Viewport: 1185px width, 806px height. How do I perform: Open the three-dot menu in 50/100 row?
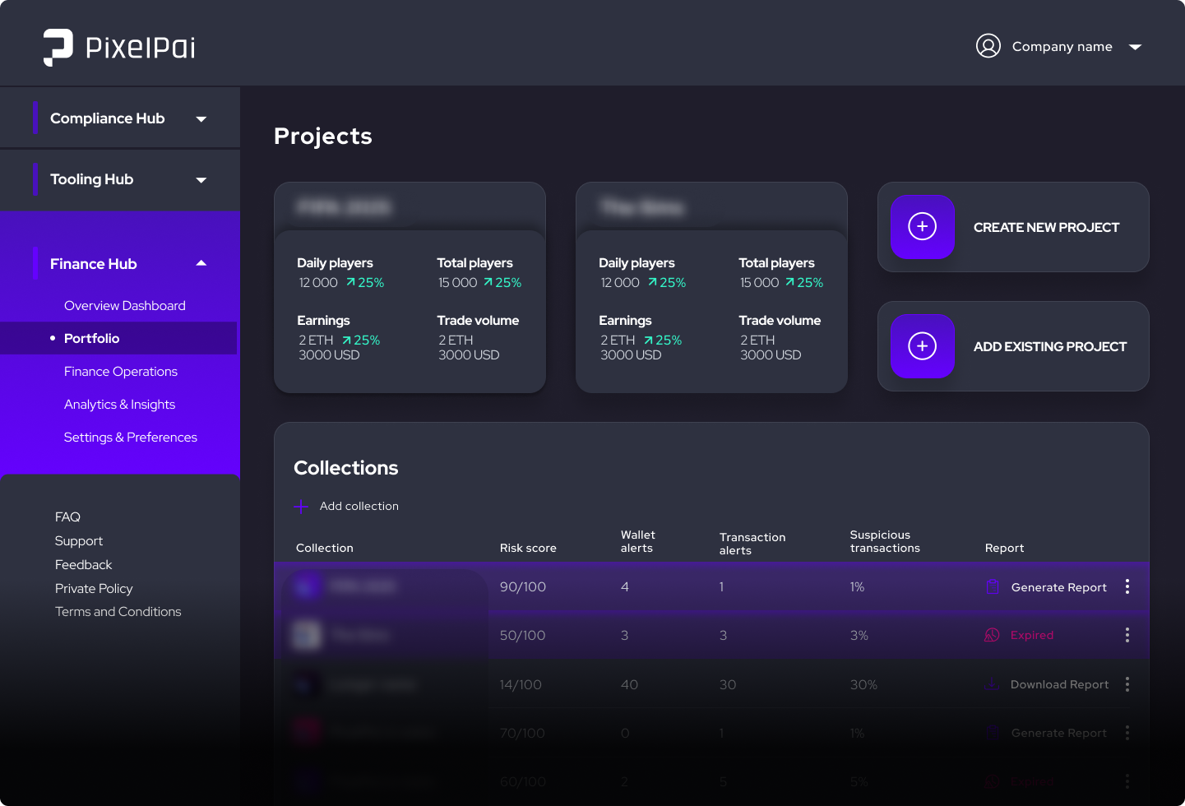coord(1127,635)
